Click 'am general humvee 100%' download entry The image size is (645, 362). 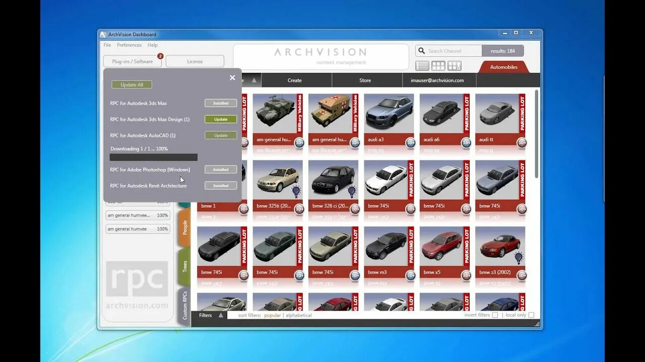pyautogui.click(x=138, y=229)
